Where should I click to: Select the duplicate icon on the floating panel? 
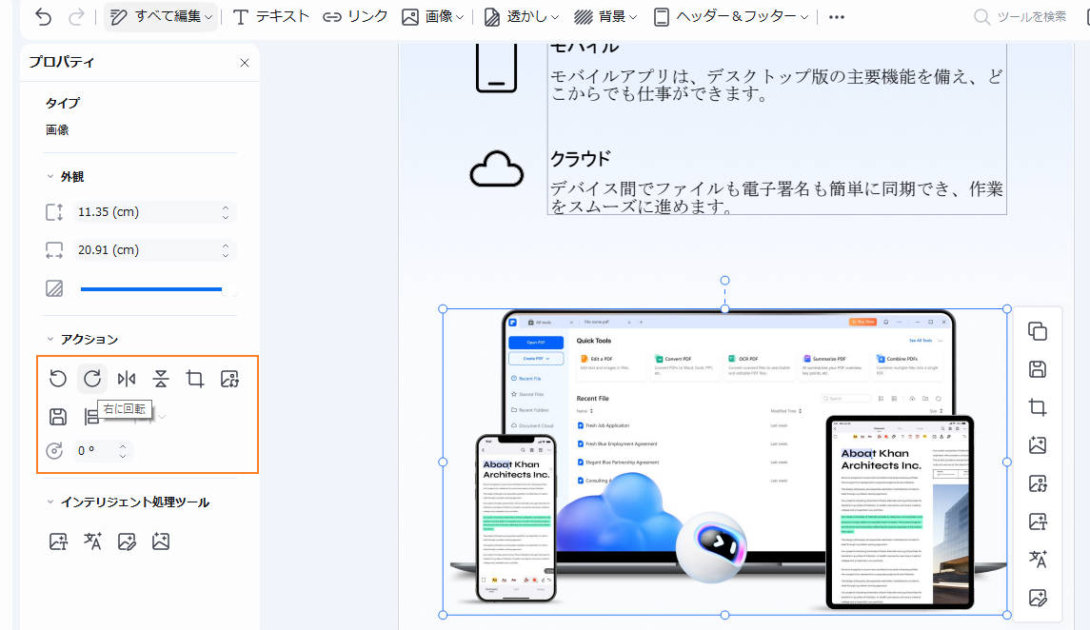click(1037, 331)
